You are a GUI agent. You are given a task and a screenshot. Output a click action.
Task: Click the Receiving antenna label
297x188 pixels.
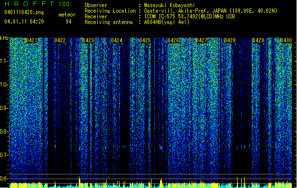click(109, 22)
